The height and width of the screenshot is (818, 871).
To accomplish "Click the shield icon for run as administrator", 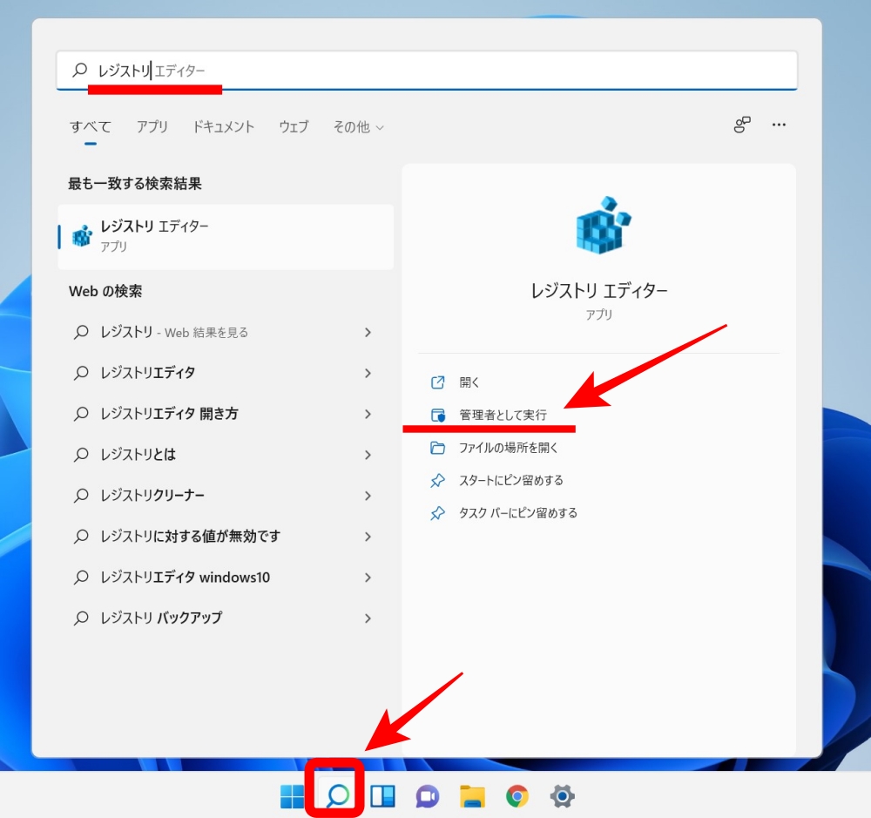I will coord(438,416).
